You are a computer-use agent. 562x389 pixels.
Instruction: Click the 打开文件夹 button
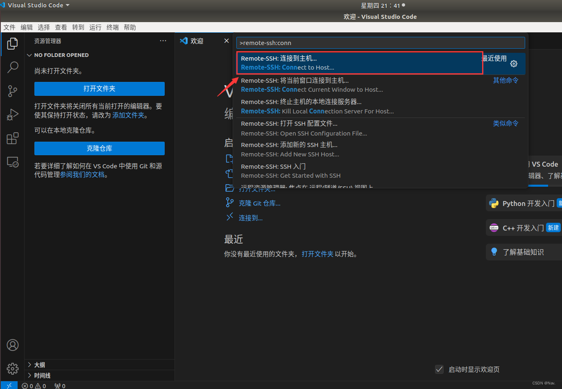100,89
